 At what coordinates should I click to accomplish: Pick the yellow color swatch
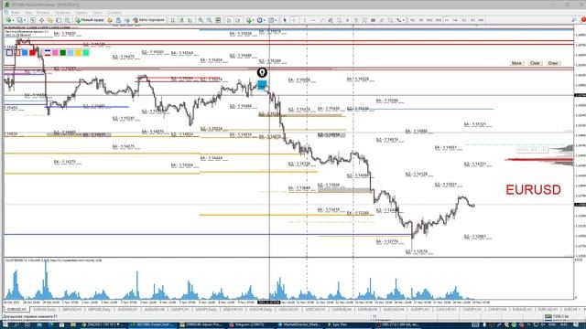[x=78, y=53]
